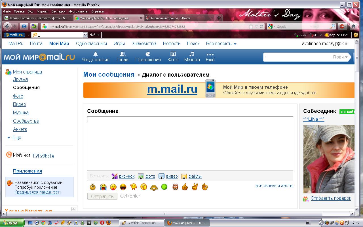Click the Найти! toolbar button
The height and width of the screenshot is (227, 363).
(95, 35)
